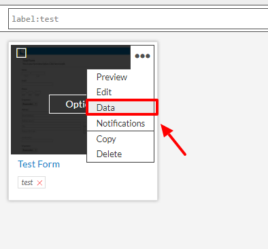Open the highlighted Data menu entry

pyautogui.click(x=120, y=107)
